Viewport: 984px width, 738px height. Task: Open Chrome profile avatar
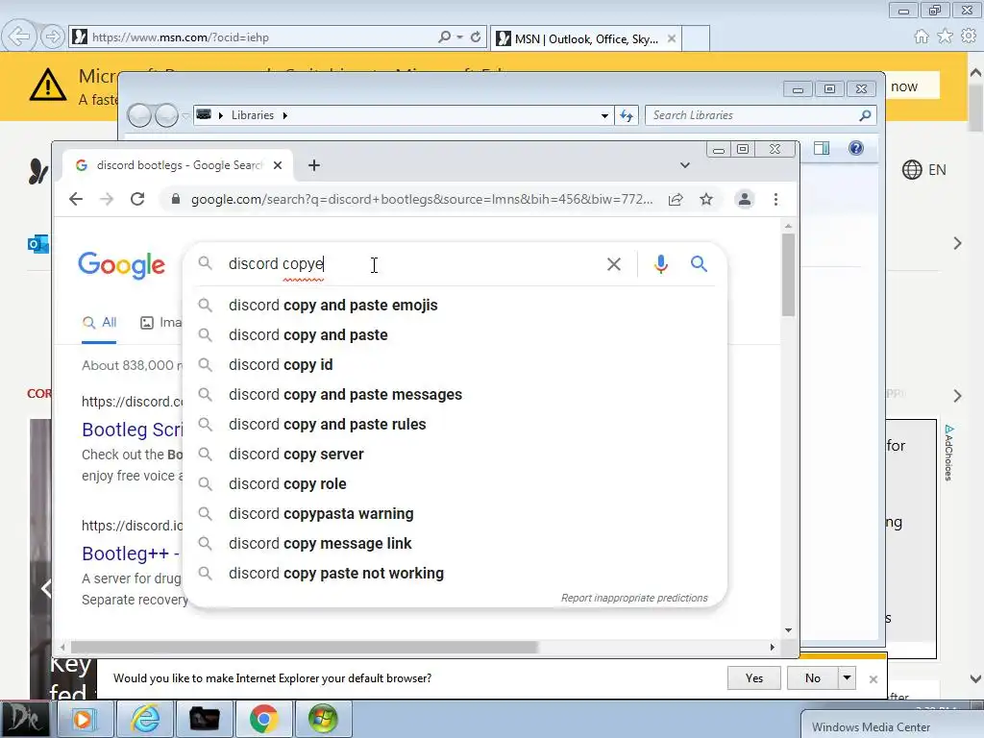pos(745,200)
